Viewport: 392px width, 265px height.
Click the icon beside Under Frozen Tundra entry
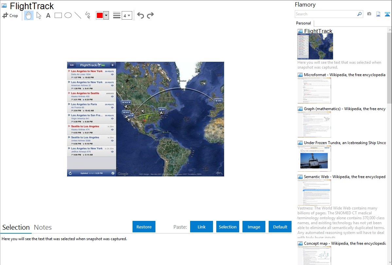[x=300, y=142]
